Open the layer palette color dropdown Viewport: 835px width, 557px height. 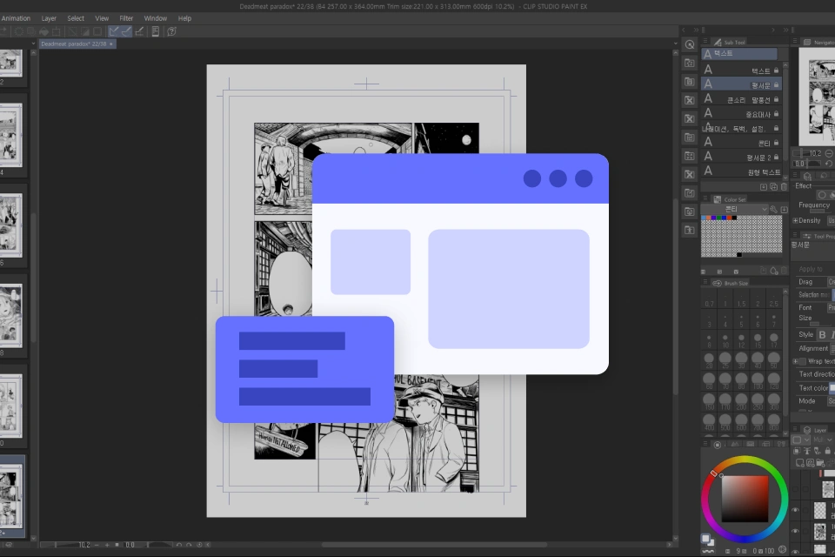800,440
